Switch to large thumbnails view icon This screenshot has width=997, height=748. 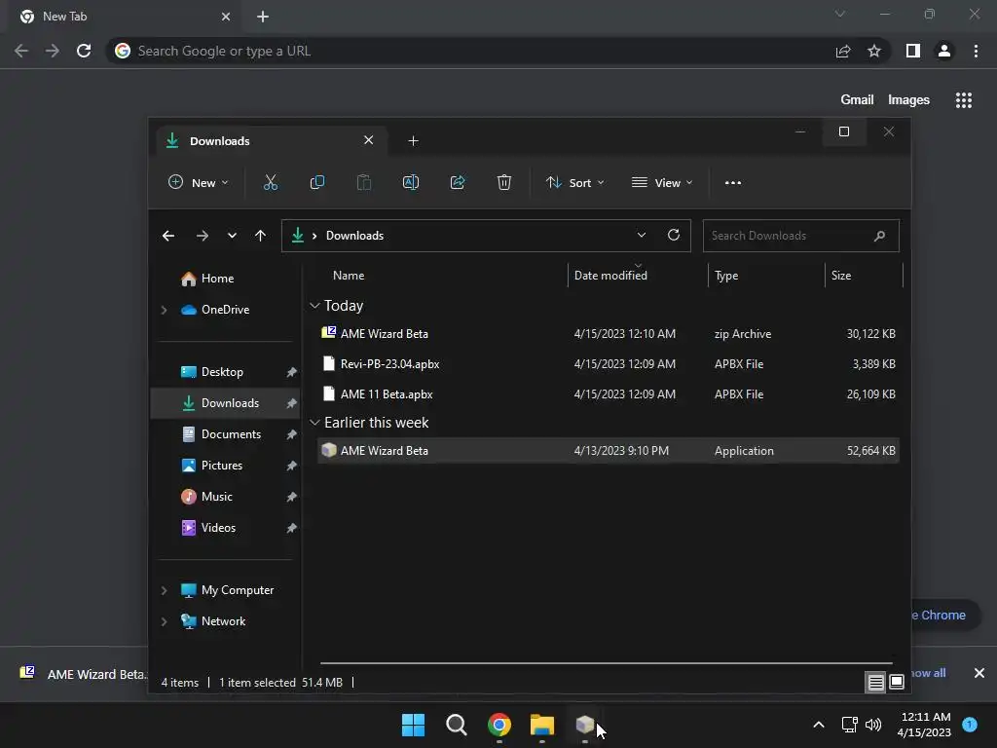(x=897, y=683)
